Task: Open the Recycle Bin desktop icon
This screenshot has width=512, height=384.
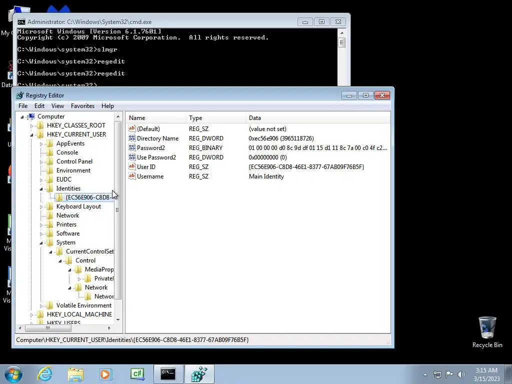Action: (x=487, y=332)
